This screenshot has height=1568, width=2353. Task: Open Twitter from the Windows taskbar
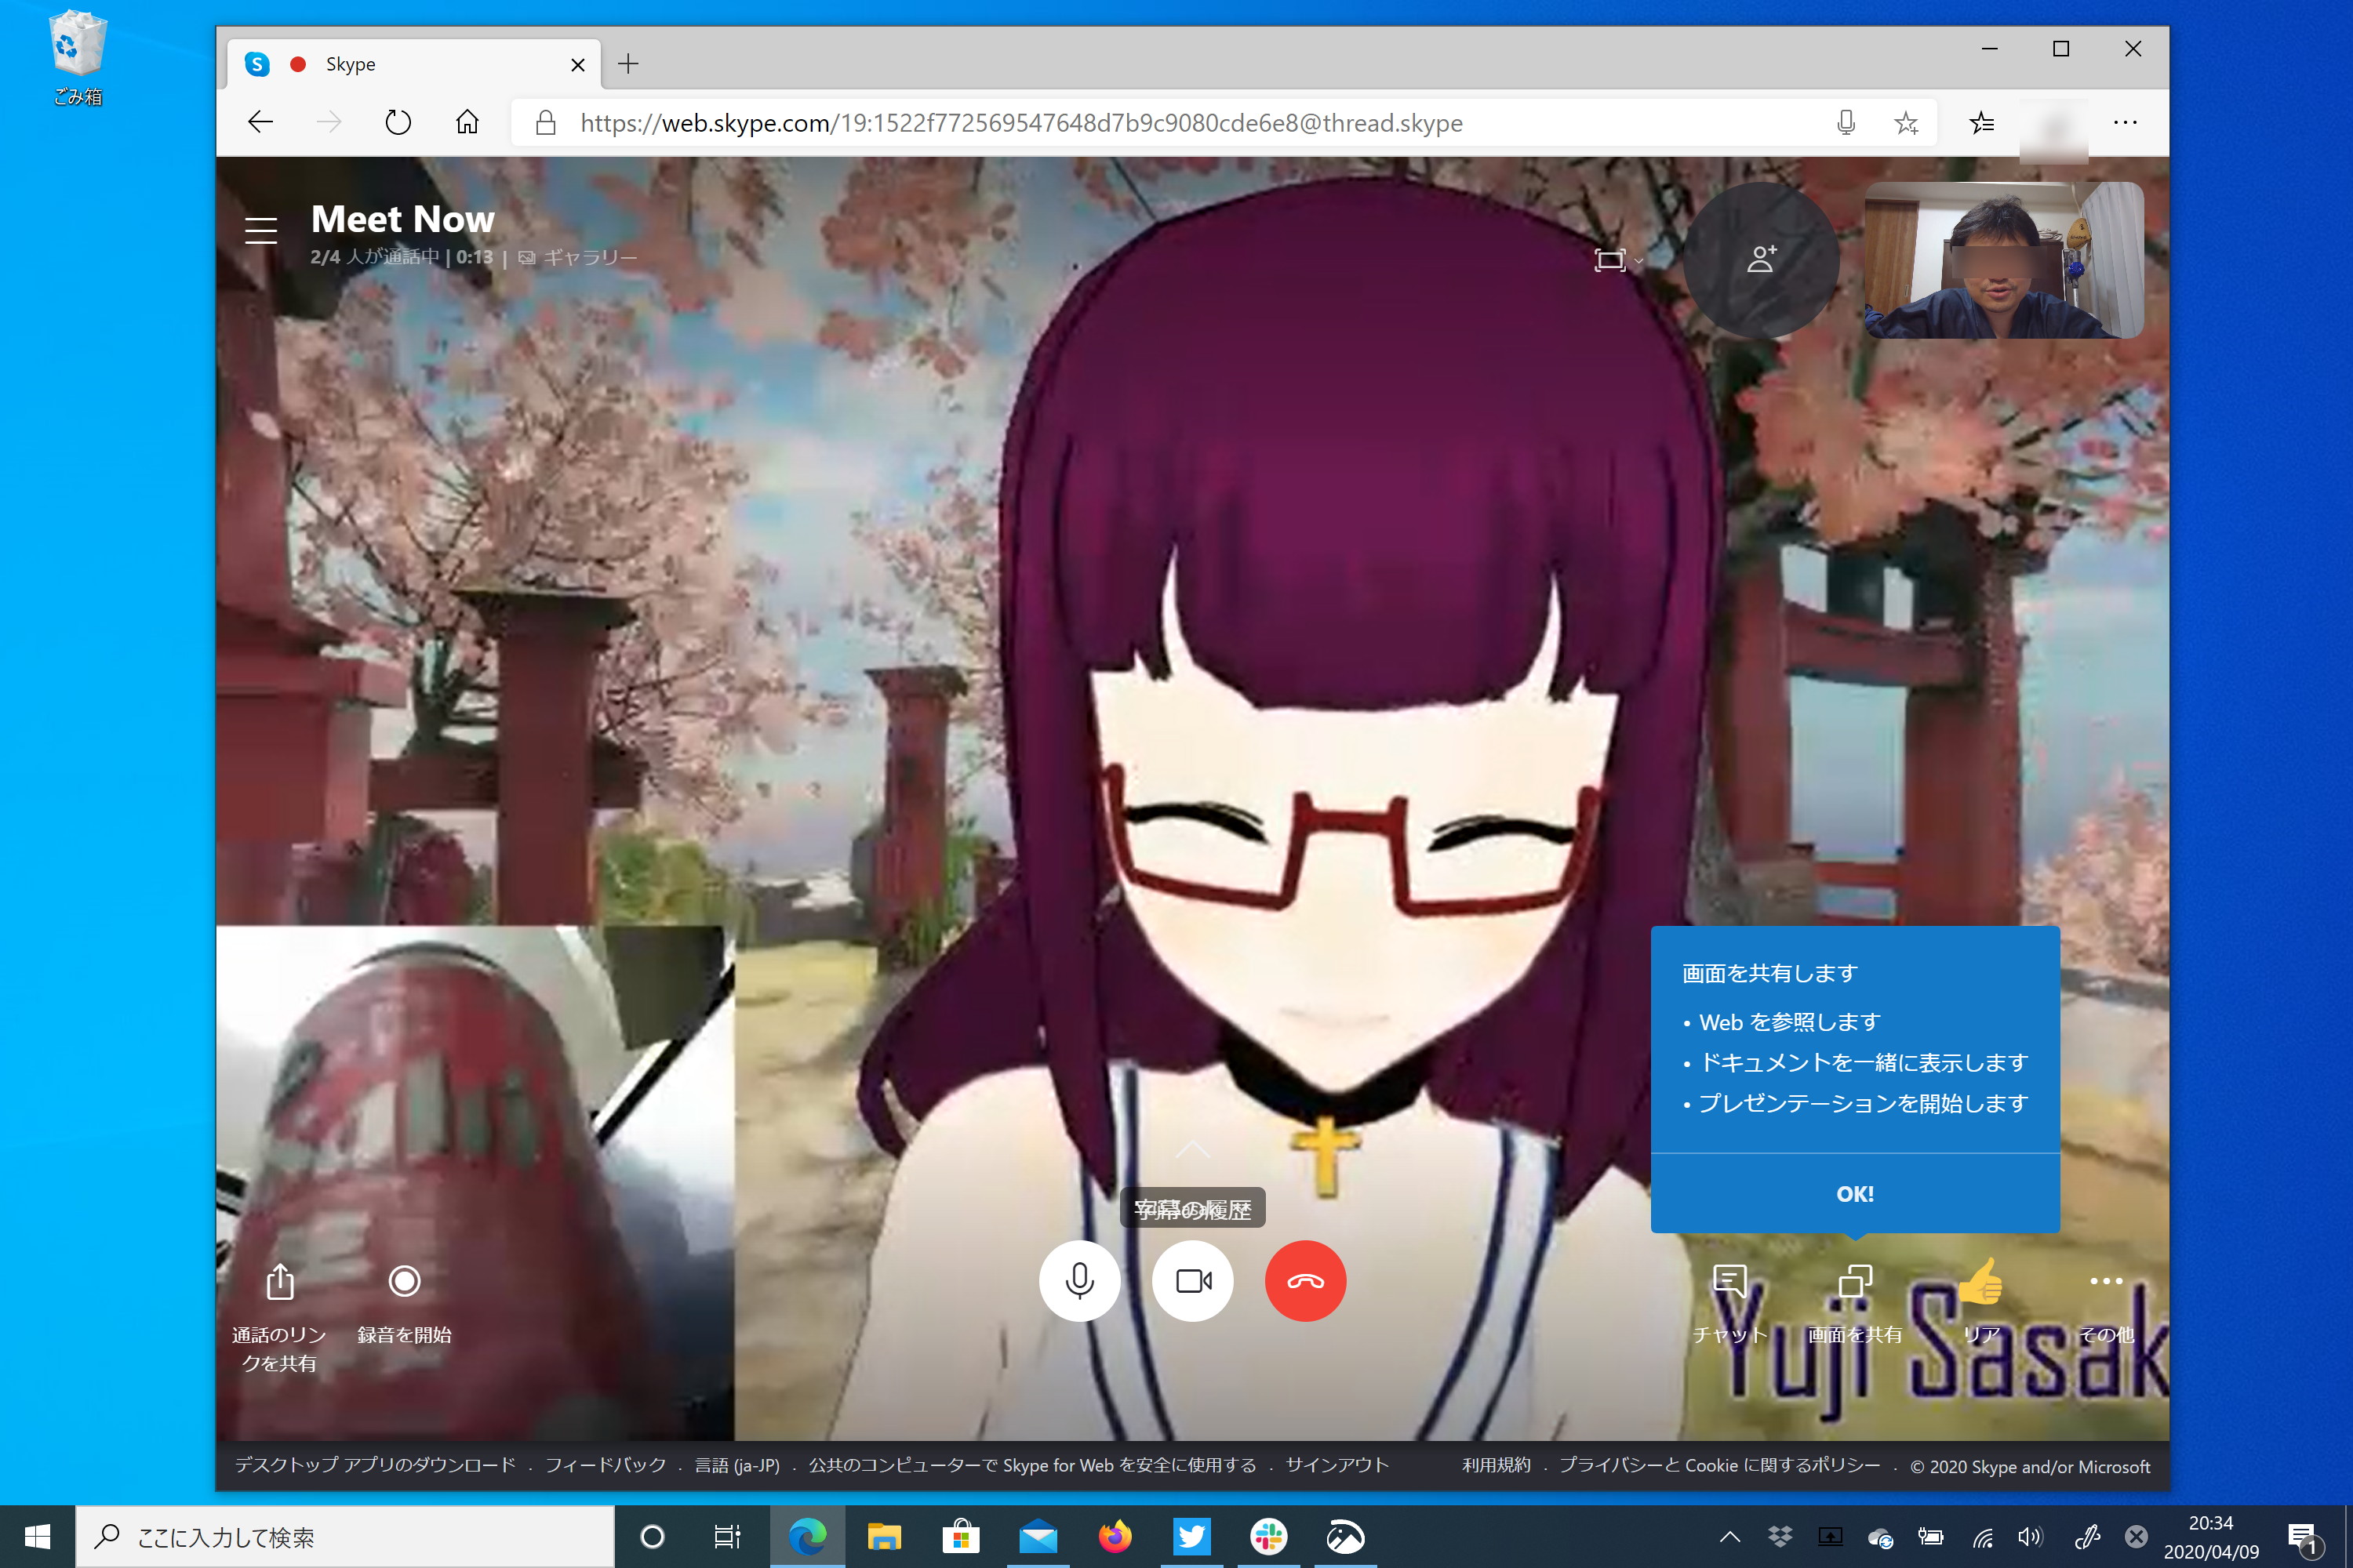pos(1191,1537)
